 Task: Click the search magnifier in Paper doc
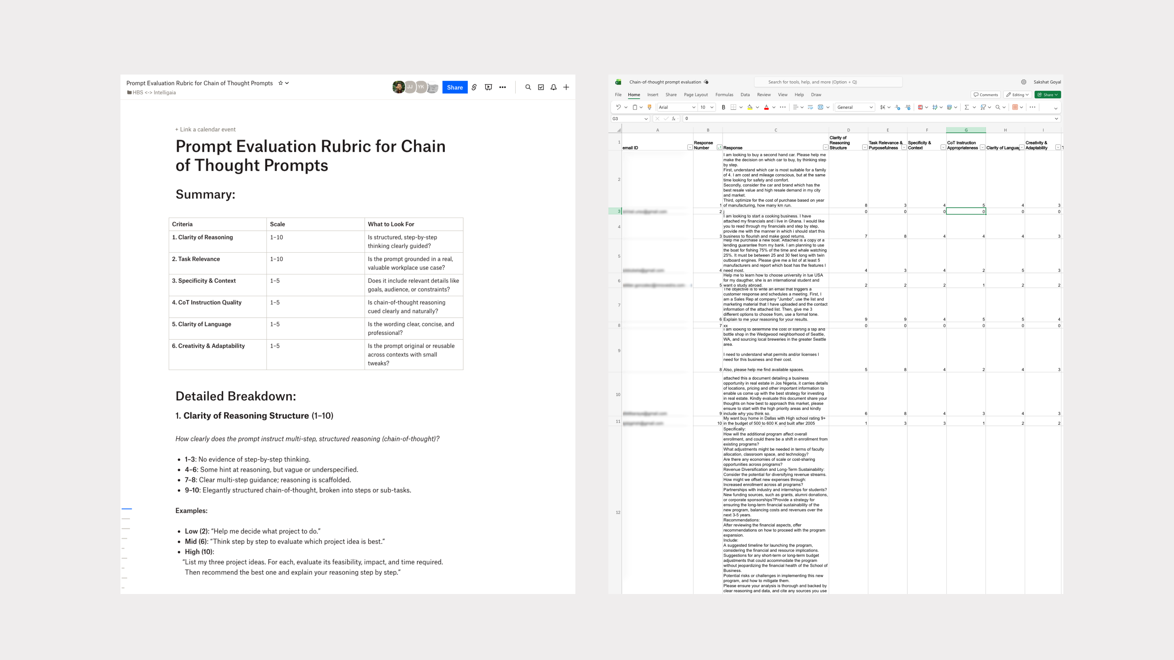coord(528,87)
